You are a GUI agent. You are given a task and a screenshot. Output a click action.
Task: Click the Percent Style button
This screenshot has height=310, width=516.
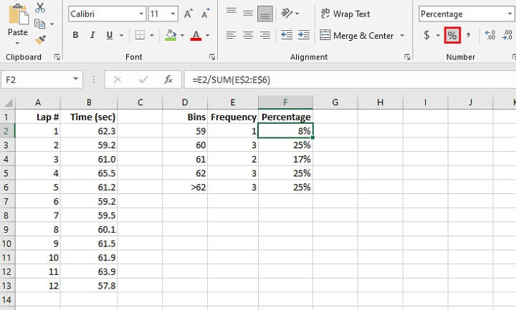(x=452, y=35)
